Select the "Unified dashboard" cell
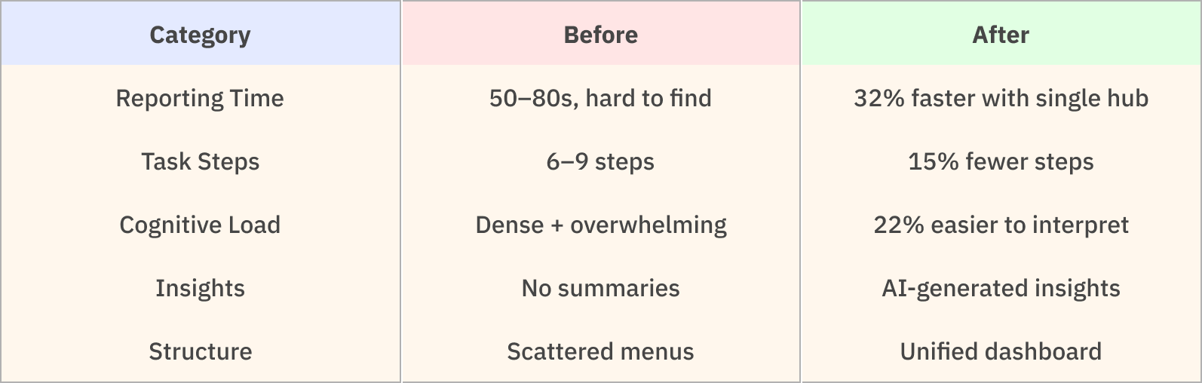The image size is (1202, 383). (x=1001, y=351)
